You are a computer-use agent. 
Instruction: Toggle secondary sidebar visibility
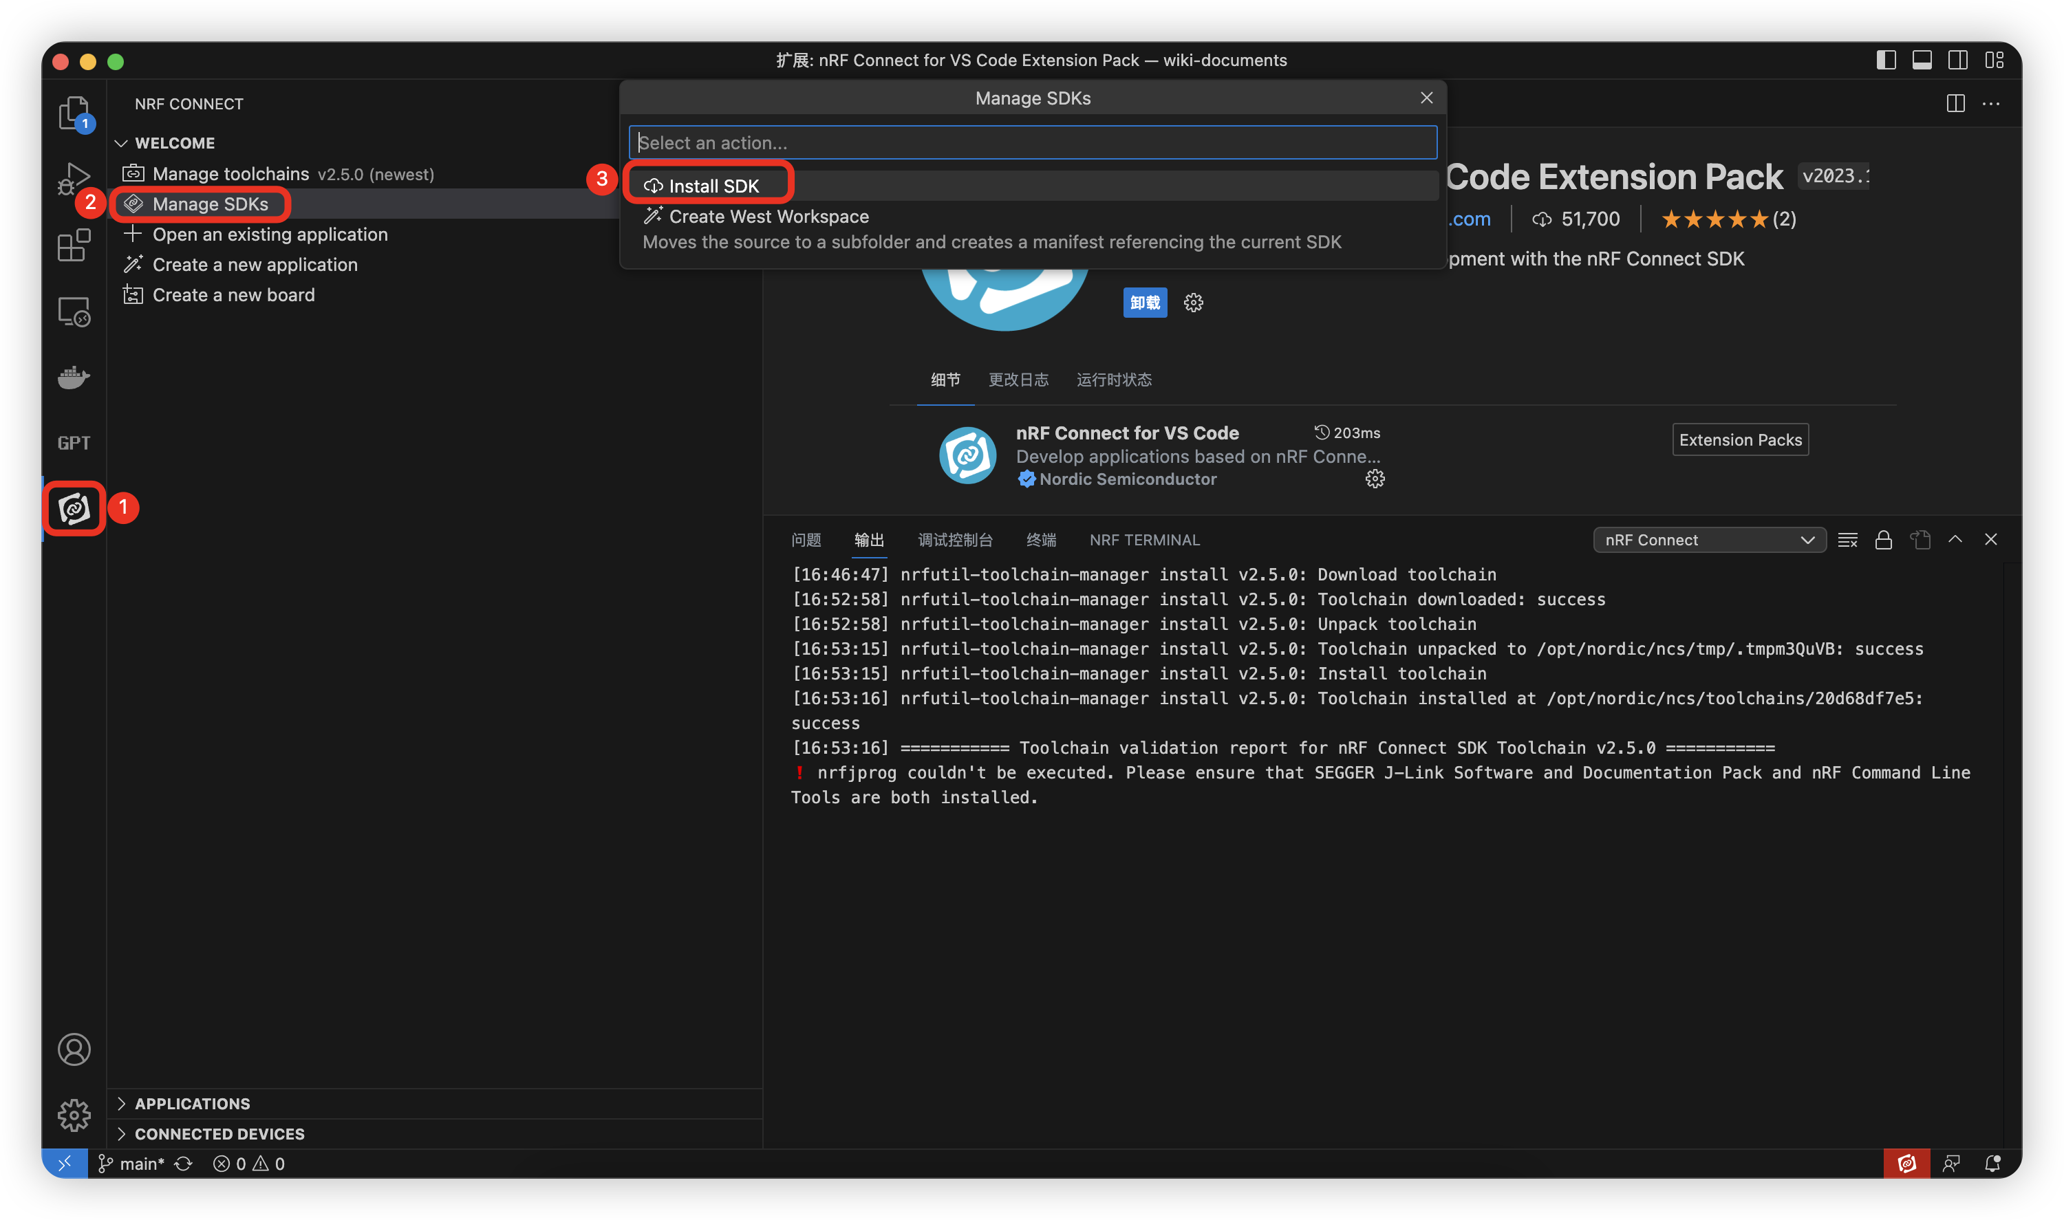click(1958, 60)
